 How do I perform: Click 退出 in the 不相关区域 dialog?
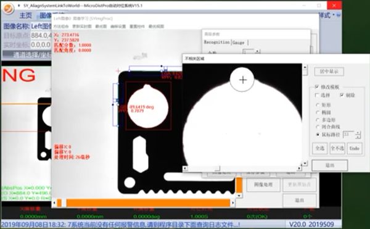click(x=330, y=165)
